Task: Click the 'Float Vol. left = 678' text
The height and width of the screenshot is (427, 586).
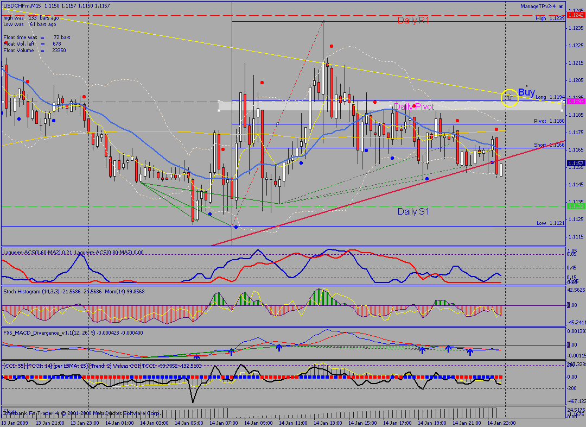Action: 32,44
